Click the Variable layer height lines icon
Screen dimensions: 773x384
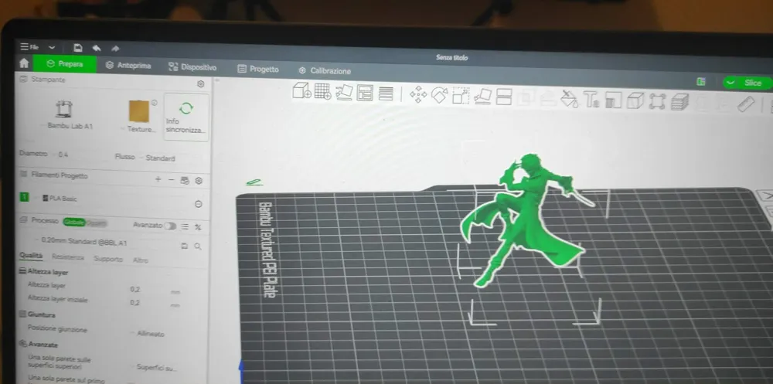click(386, 93)
